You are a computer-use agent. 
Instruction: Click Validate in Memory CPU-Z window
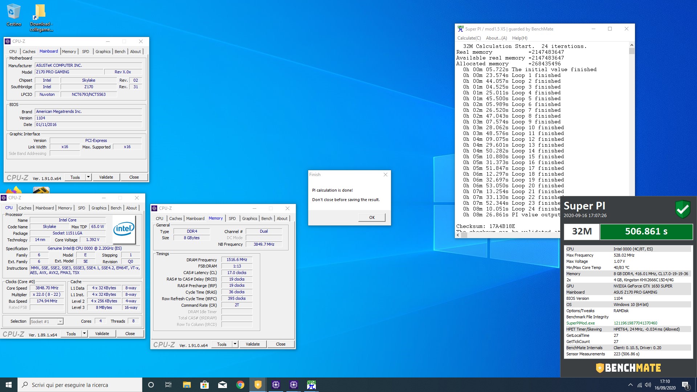[x=253, y=344]
